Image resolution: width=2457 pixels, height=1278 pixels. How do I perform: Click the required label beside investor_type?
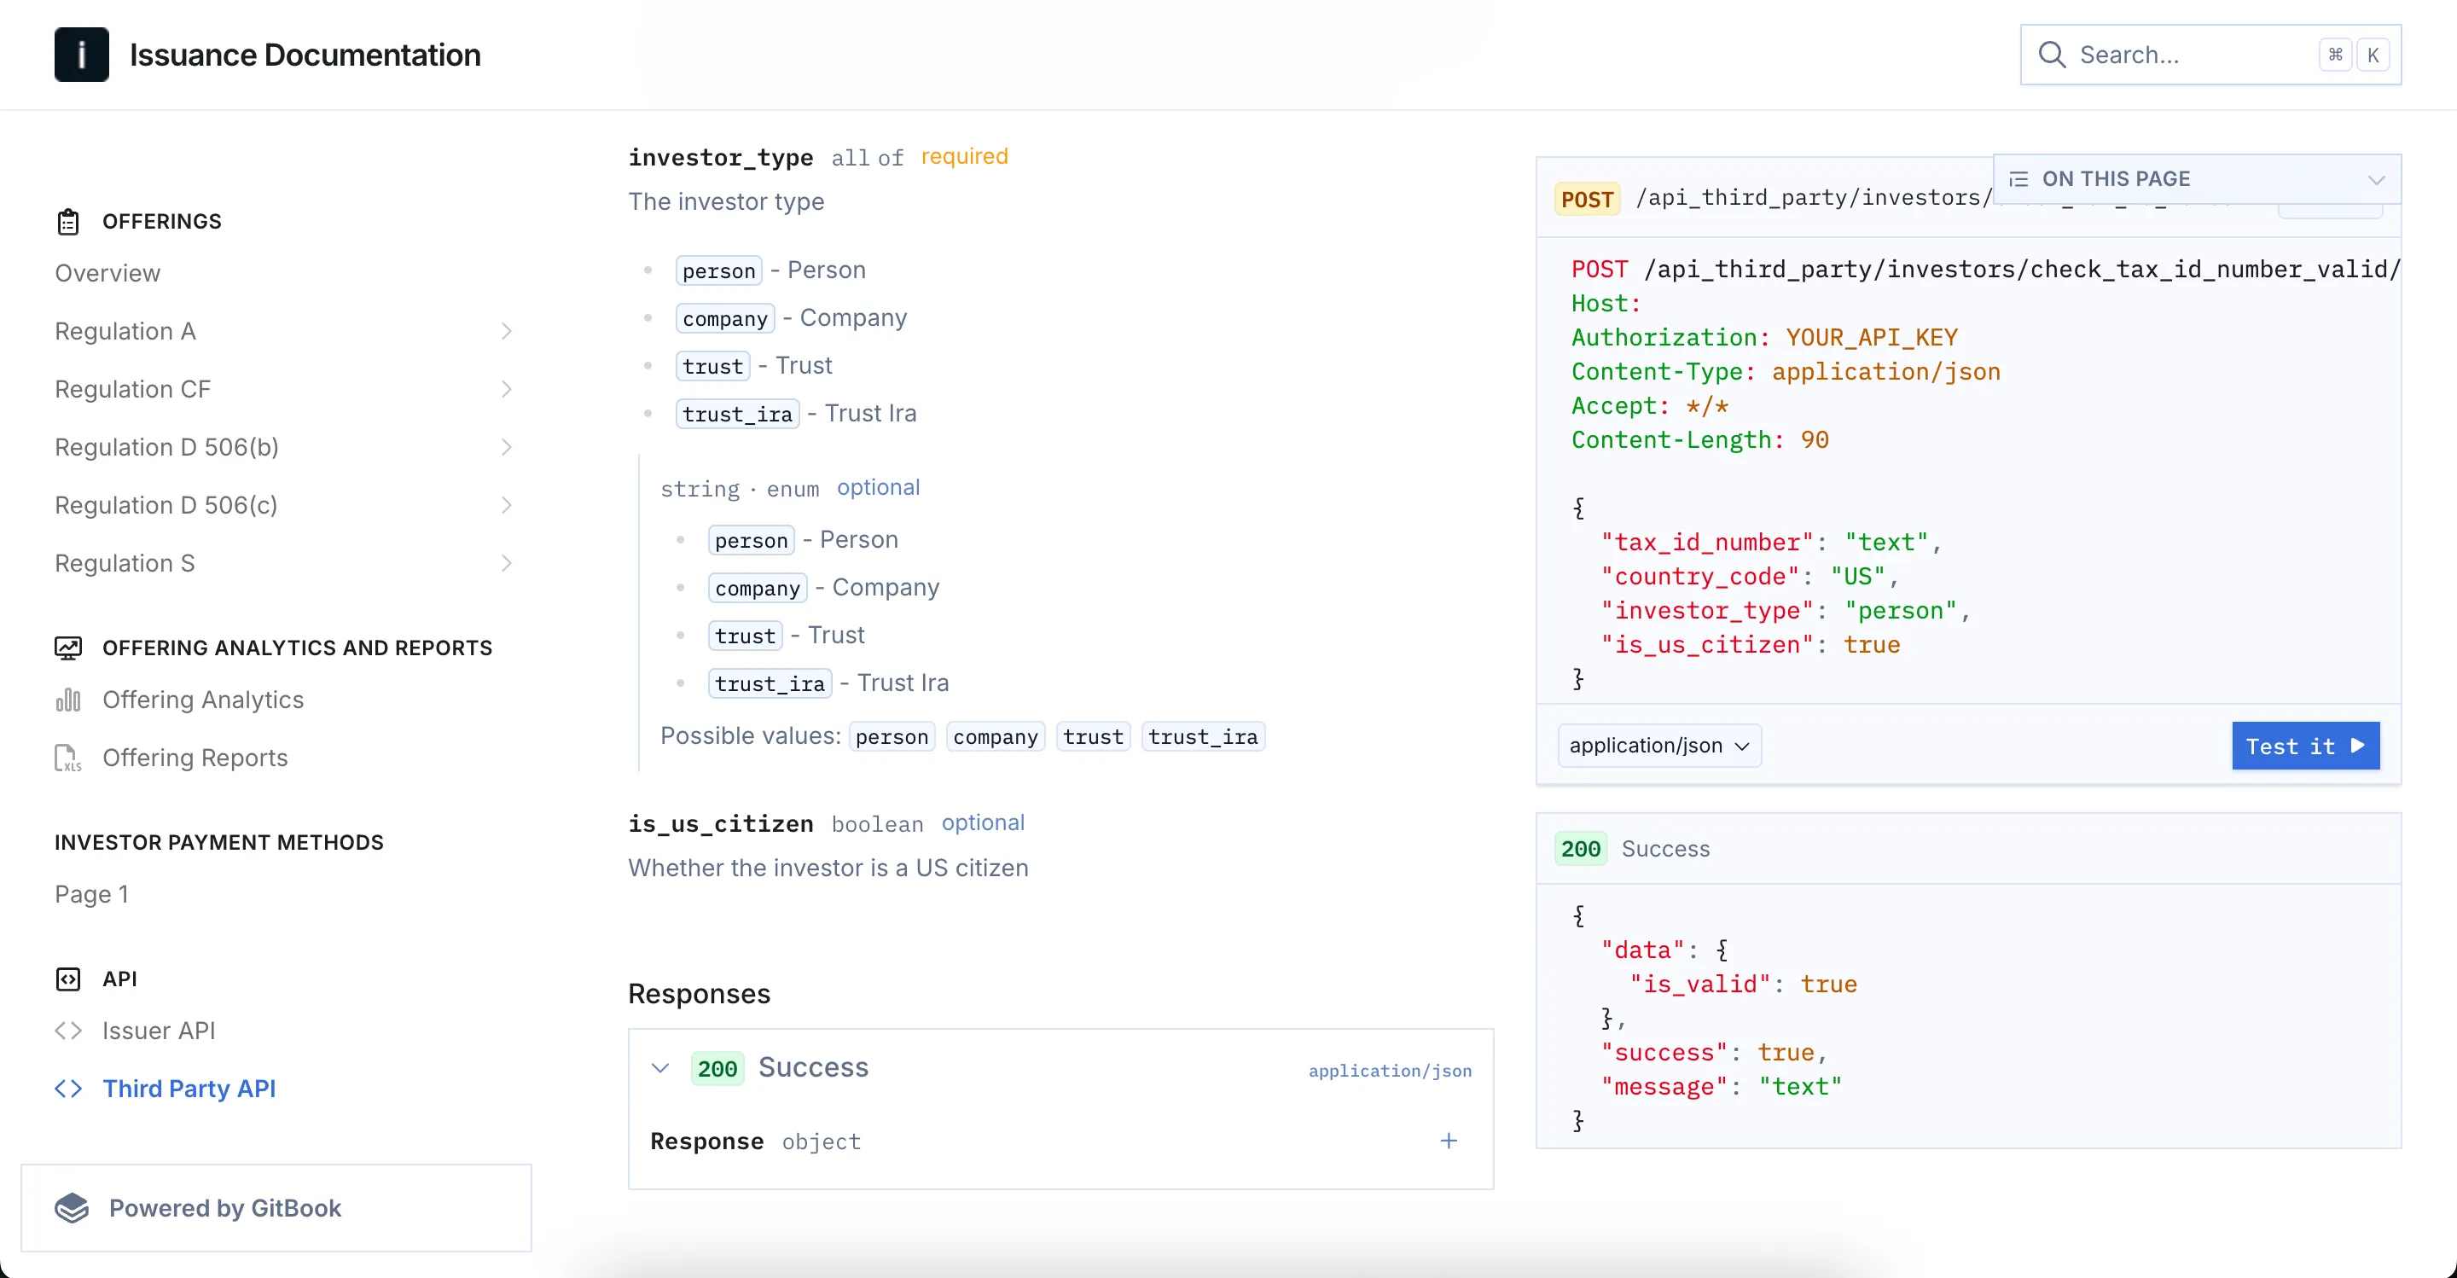964,156
